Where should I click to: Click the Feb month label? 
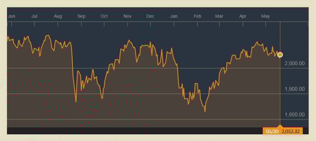click(x=198, y=16)
